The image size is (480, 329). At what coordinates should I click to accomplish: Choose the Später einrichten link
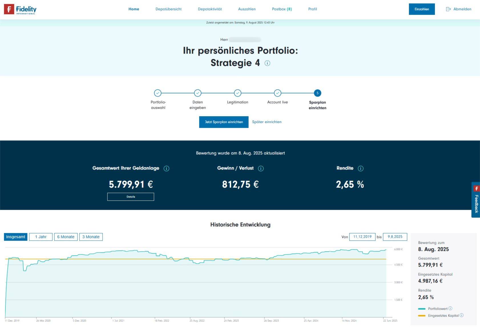(267, 122)
